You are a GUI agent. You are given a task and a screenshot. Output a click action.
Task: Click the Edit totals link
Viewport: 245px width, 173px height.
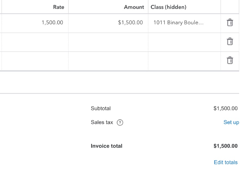point(225,162)
